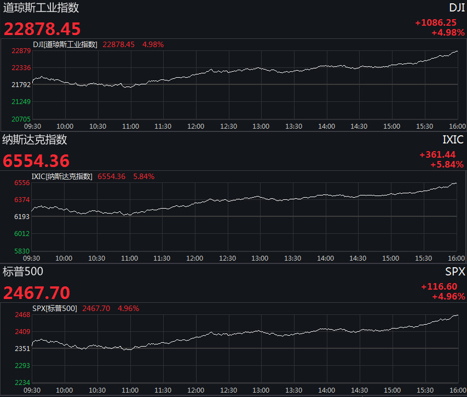Click the large 2467.70 price
467x397 pixels.
(37, 293)
